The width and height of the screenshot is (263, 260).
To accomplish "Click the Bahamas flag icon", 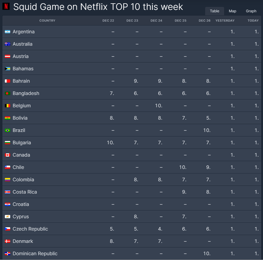I will (x=7, y=69).
